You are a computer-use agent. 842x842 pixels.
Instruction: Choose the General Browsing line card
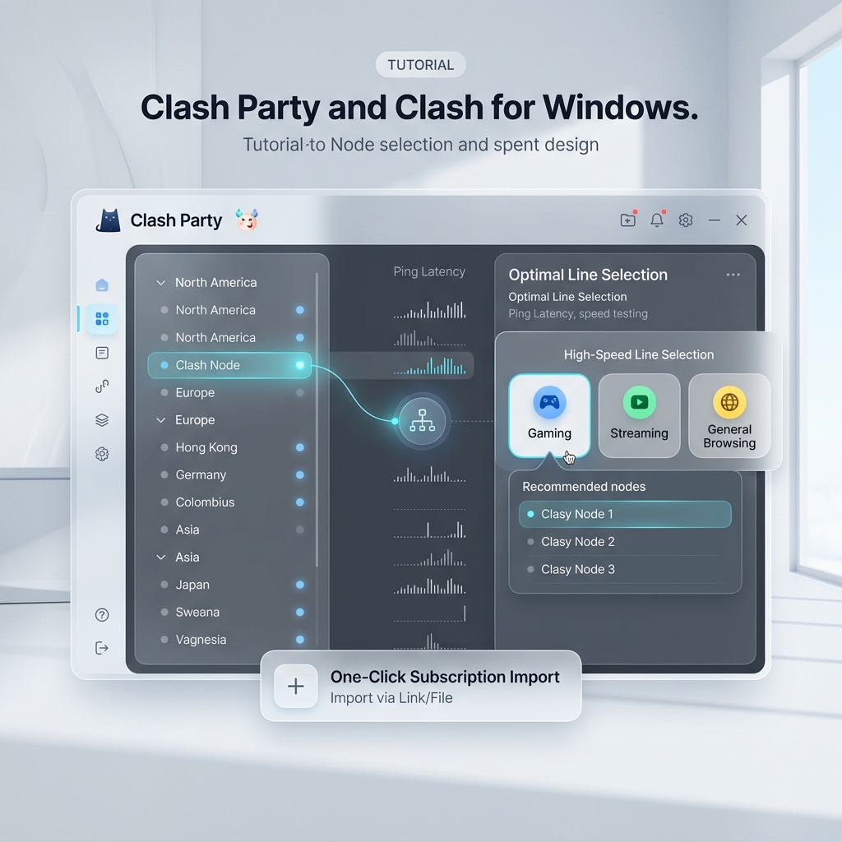tap(729, 415)
